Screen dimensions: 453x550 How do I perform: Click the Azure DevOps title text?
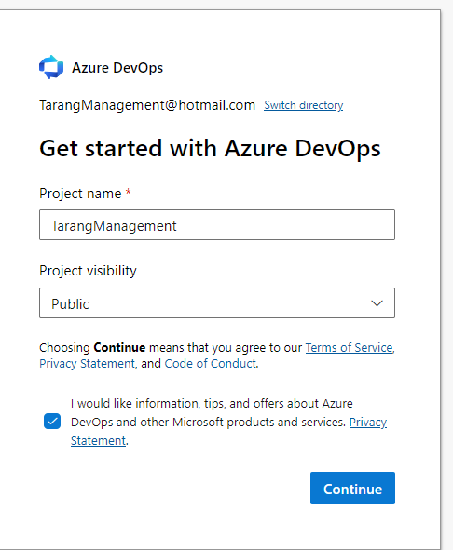point(117,68)
